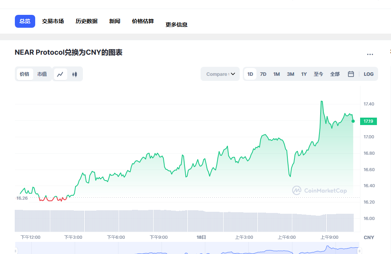Image resolution: width=391 pixels, height=254 pixels.
Task: Click the 下午3:00 time axis label
Action: click(x=73, y=237)
